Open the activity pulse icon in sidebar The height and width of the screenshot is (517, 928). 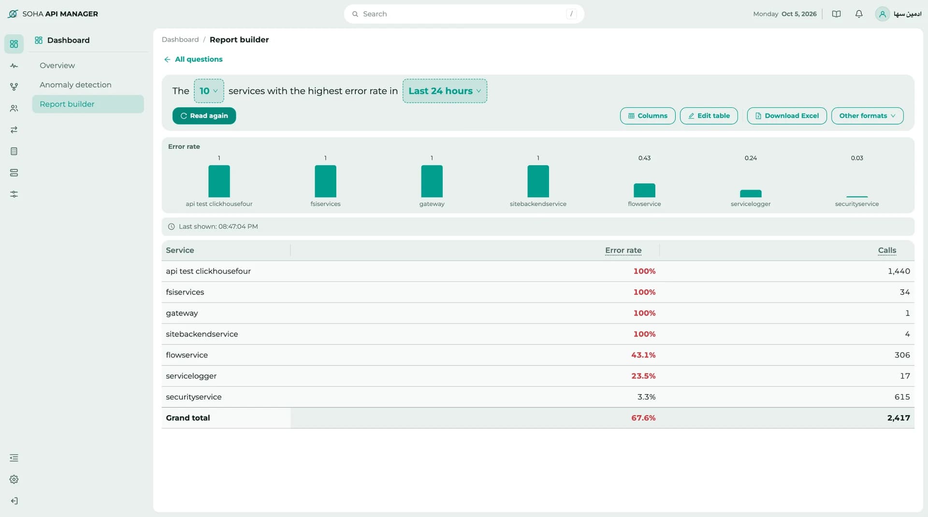pos(14,66)
